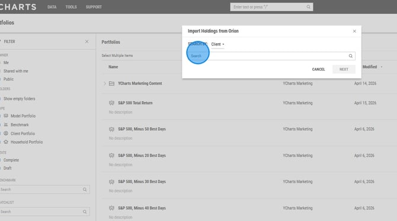The image size is (397, 221).
Task: Click the Minus 50 Best Days portfolio icon
Action: (x=111, y=129)
